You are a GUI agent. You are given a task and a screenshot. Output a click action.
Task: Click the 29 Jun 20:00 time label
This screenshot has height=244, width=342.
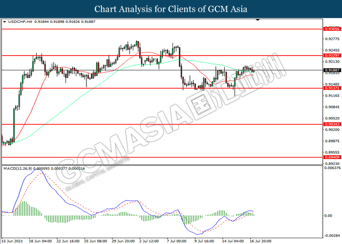tap(123, 241)
